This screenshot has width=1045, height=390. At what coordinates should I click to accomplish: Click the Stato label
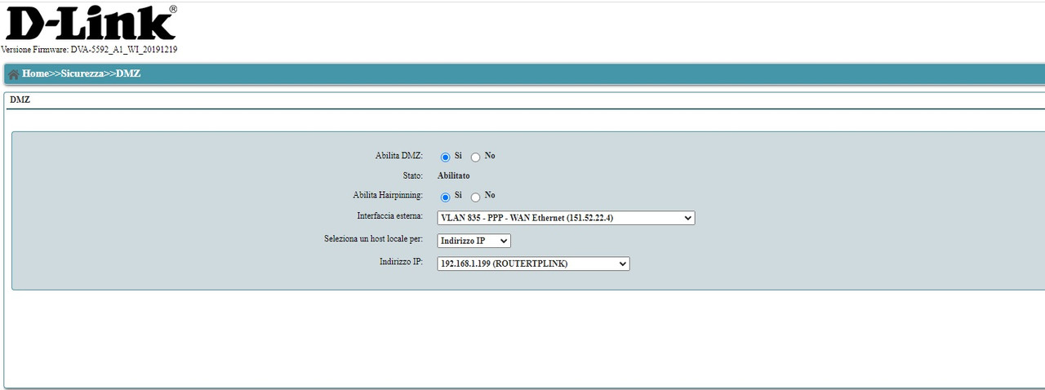click(x=412, y=175)
